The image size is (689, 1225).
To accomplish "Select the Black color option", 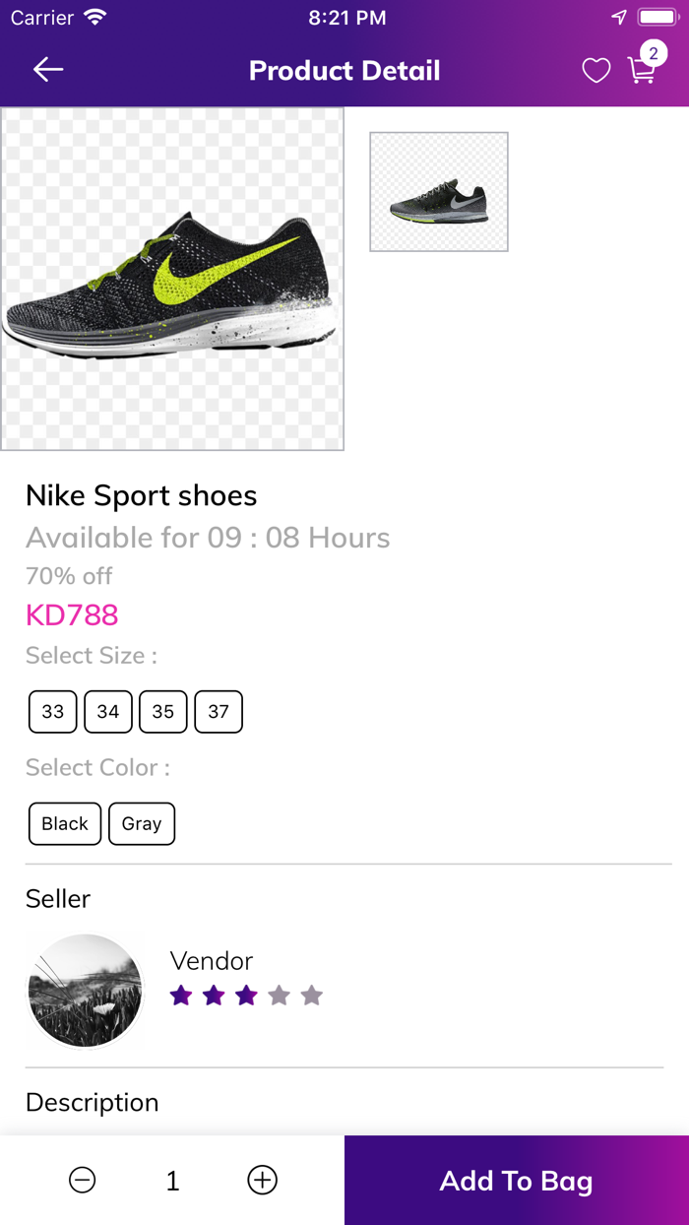I will [65, 824].
